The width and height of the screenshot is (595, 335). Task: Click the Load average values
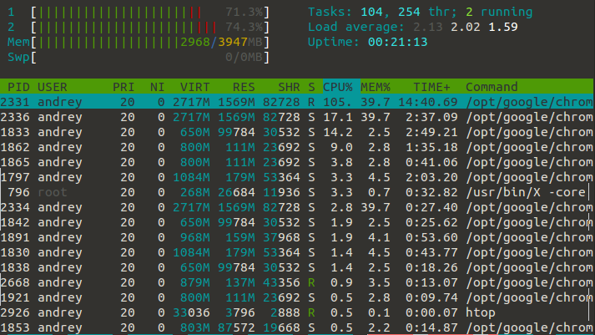(x=465, y=28)
